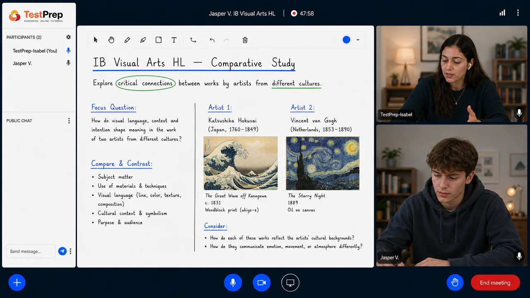Open participants settings gear
This screenshot has width=530, height=298.
pyautogui.click(x=68, y=37)
